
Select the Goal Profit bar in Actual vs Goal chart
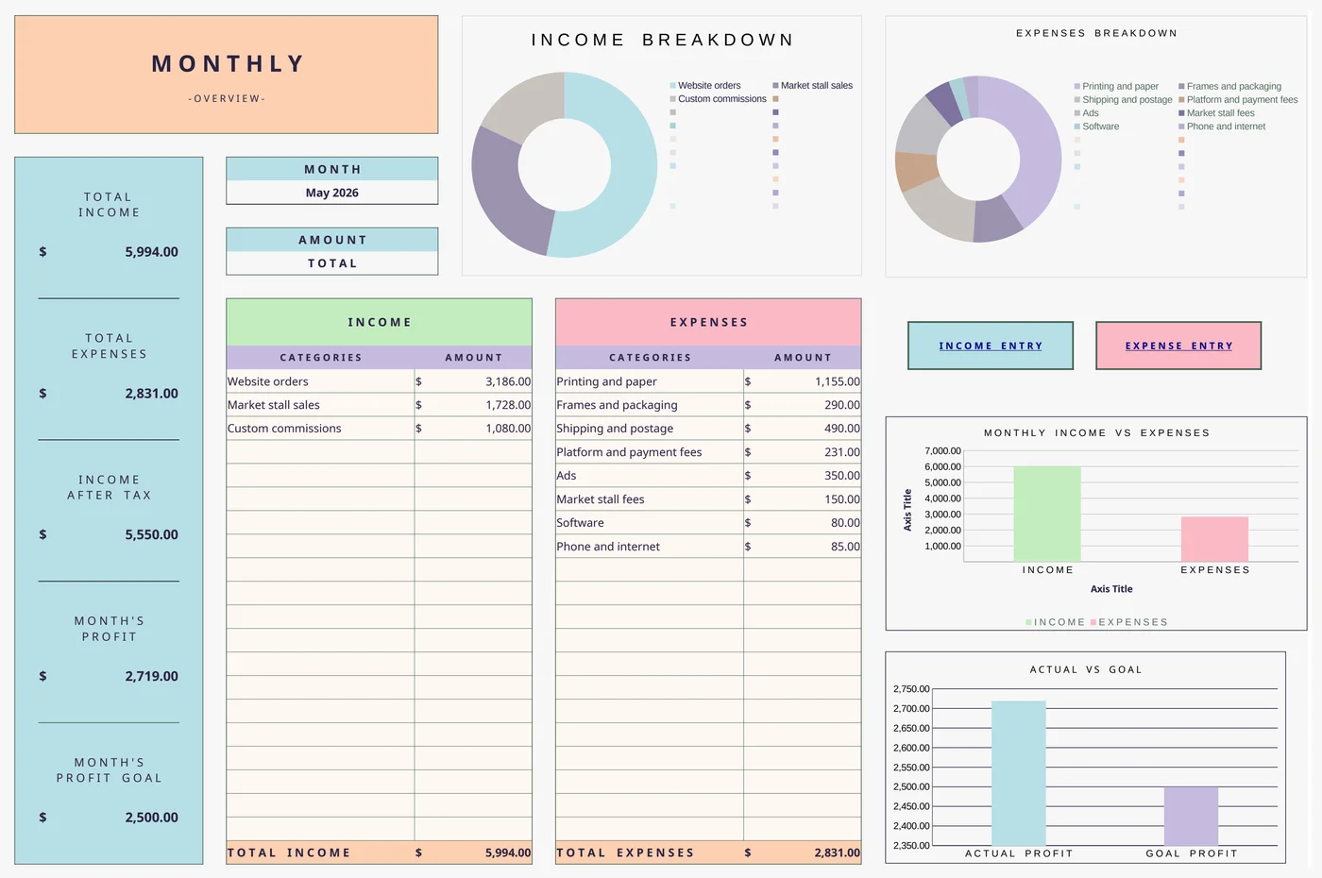[x=1191, y=817]
